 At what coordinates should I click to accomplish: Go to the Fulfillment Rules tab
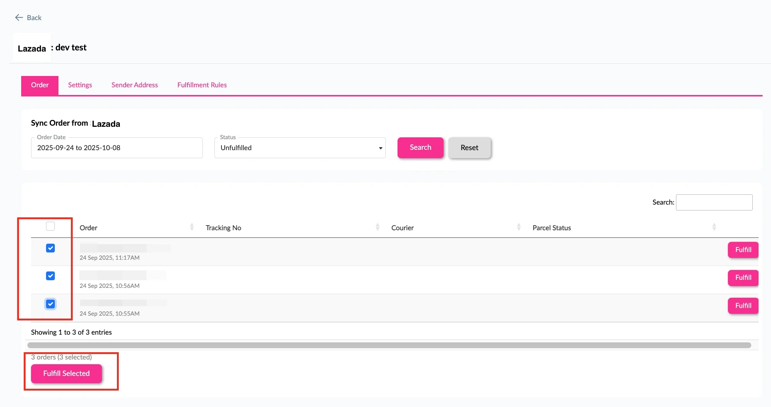pyautogui.click(x=202, y=85)
